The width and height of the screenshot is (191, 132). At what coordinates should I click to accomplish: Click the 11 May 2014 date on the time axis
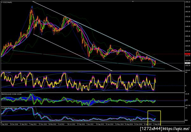point(119,124)
